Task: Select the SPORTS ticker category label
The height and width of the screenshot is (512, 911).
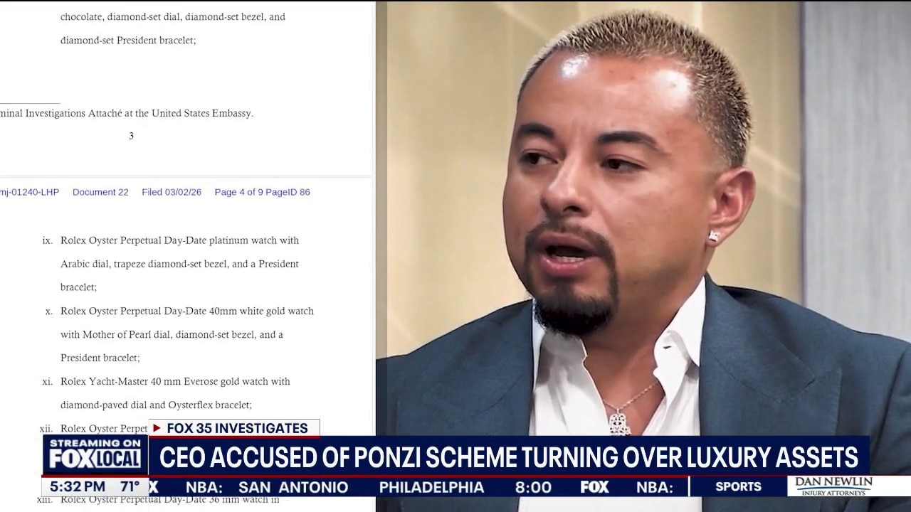Action: point(738,487)
